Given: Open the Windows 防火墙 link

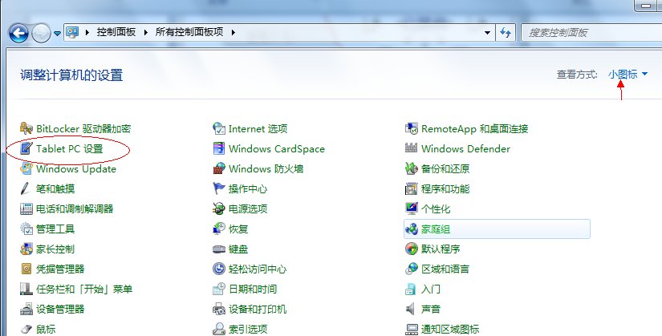Looking at the screenshot, I should tap(266, 168).
